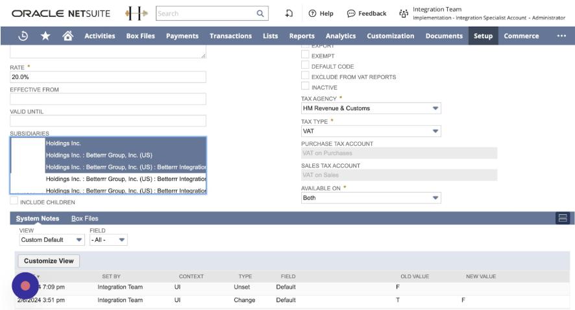The height and width of the screenshot is (310, 575).
Task: Select Holdings Inc. in Subsidiaries list
Action: pyautogui.click(x=64, y=143)
